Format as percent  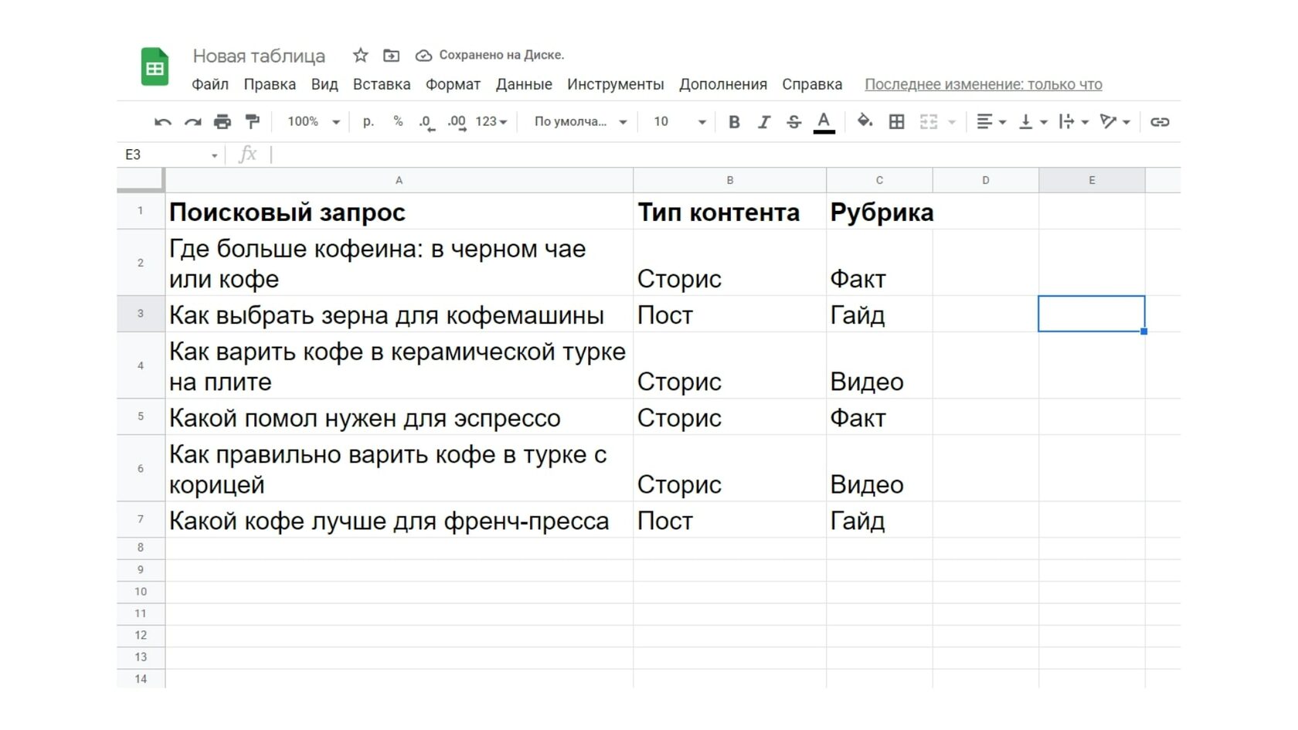(x=398, y=121)
